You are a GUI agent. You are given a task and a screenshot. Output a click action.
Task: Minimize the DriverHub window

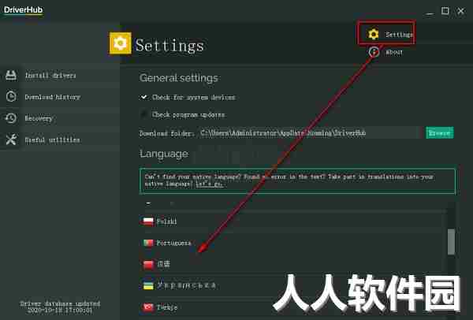430,12
